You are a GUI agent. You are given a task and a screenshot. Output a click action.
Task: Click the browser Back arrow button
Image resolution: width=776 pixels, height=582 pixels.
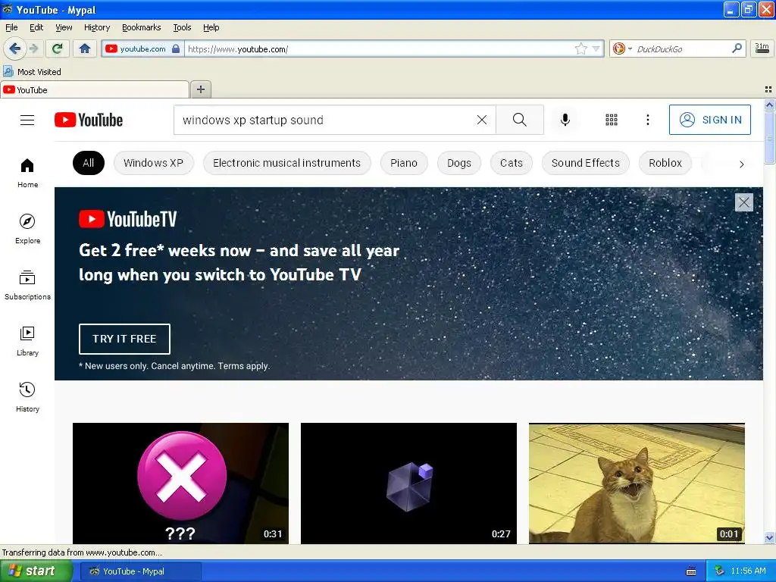tap(14, 48)
